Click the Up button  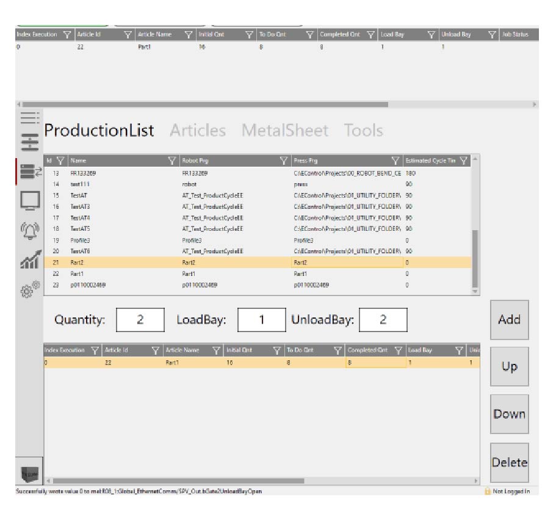[509, 367]
